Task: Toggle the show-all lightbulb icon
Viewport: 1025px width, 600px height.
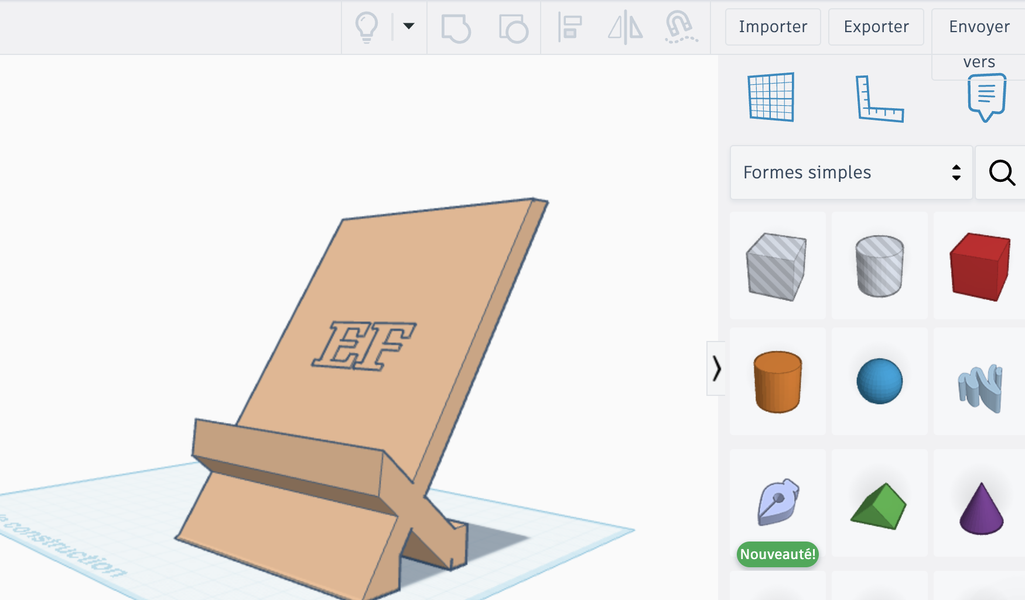Action: coord(367,27)
